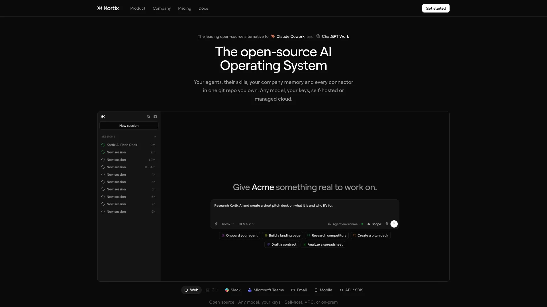Click the Get started button
This screenshot has width=547, height=307.
point(436,8)
